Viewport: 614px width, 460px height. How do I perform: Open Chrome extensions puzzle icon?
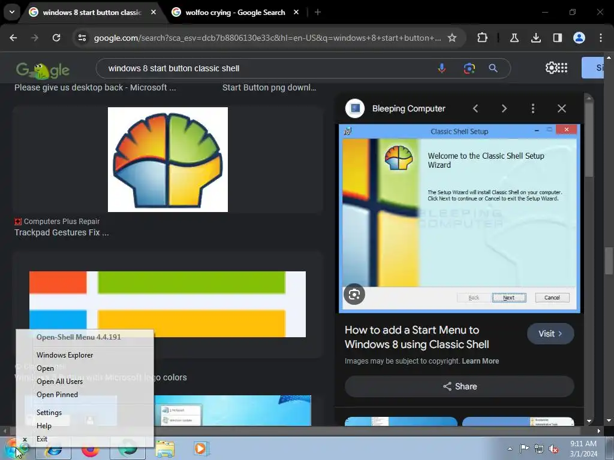[483, 38]
